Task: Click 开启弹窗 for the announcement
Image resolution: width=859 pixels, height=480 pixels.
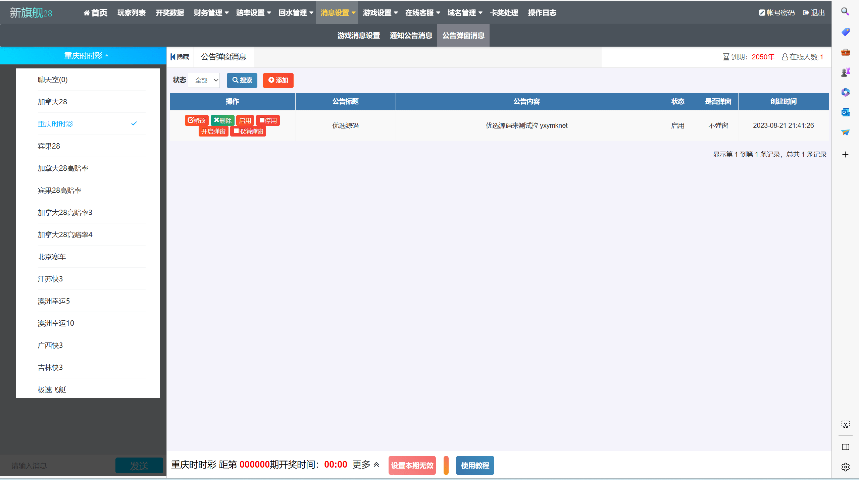Action: pos(213,131)
